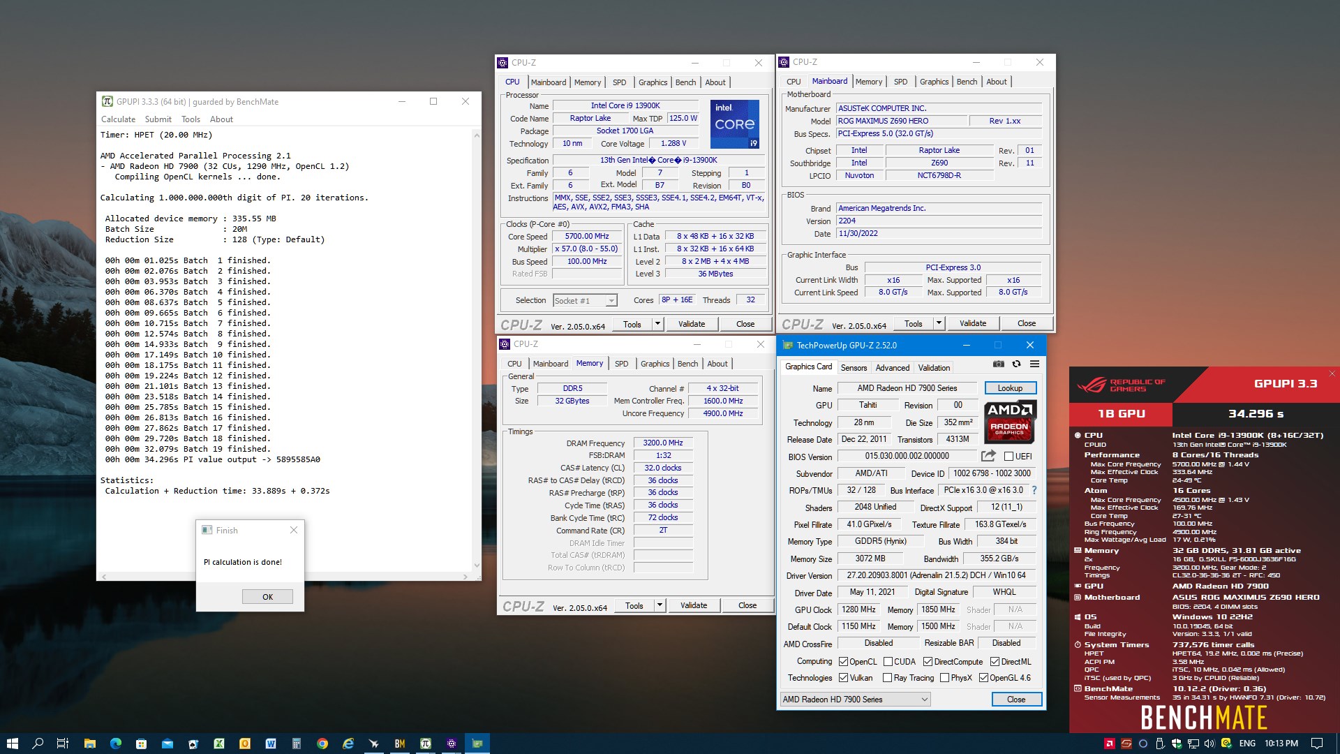Image resolution: width=1340 pixels, height=754 pixels.
Task: Click the GPUPI vertical scrollbar up arrow
Action: tap(477, 135)
